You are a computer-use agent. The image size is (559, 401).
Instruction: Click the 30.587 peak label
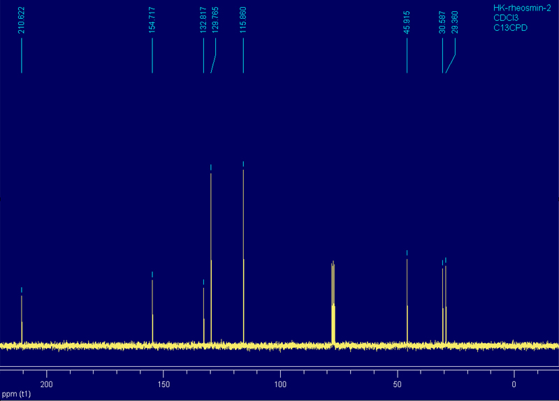[x=442, y=20]
